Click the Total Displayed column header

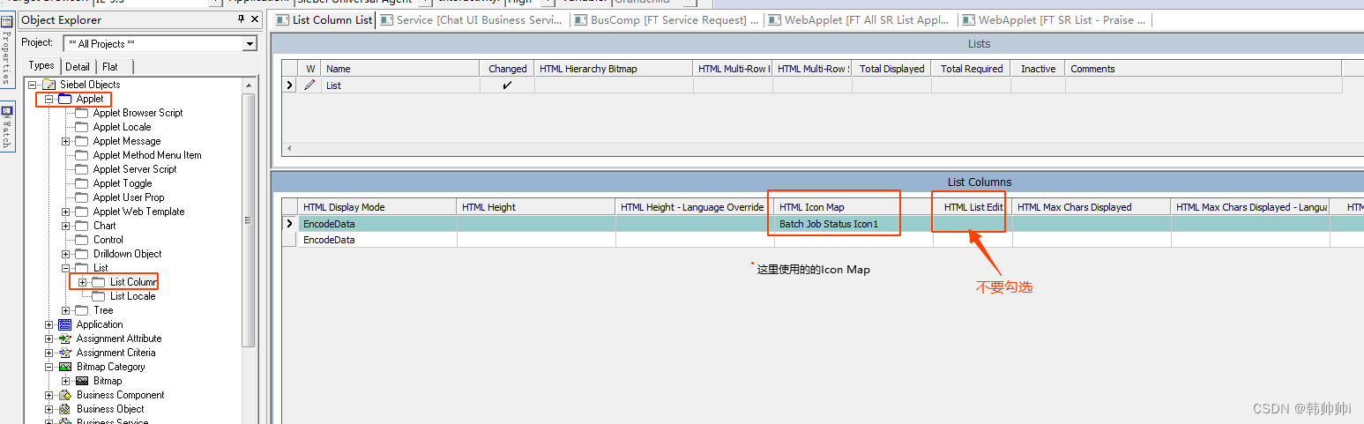891,69
